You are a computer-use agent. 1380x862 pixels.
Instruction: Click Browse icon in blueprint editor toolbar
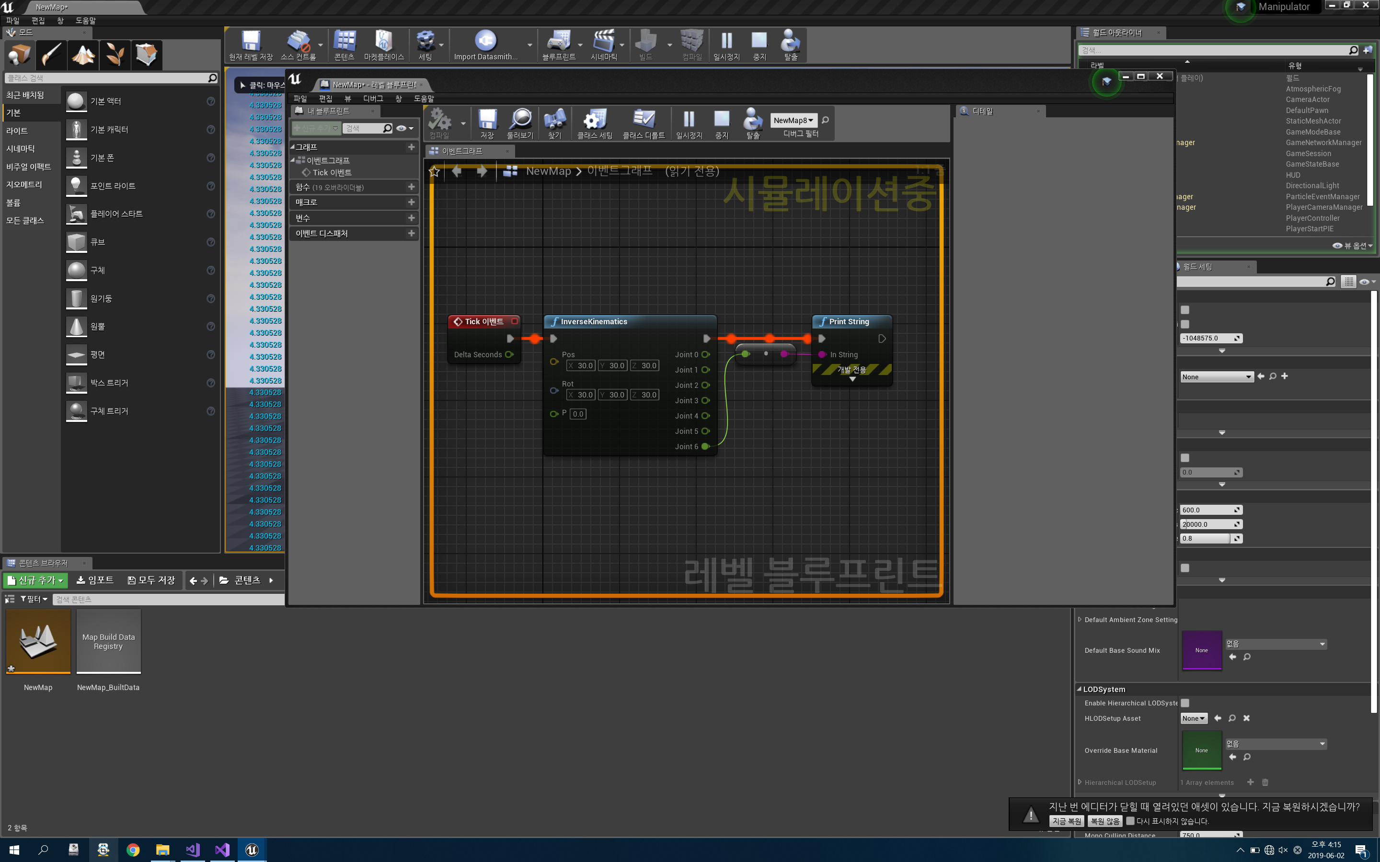click(x=520, y=120)
